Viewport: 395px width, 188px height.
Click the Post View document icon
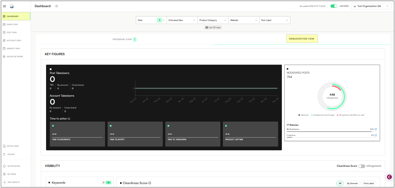point(4,33)
